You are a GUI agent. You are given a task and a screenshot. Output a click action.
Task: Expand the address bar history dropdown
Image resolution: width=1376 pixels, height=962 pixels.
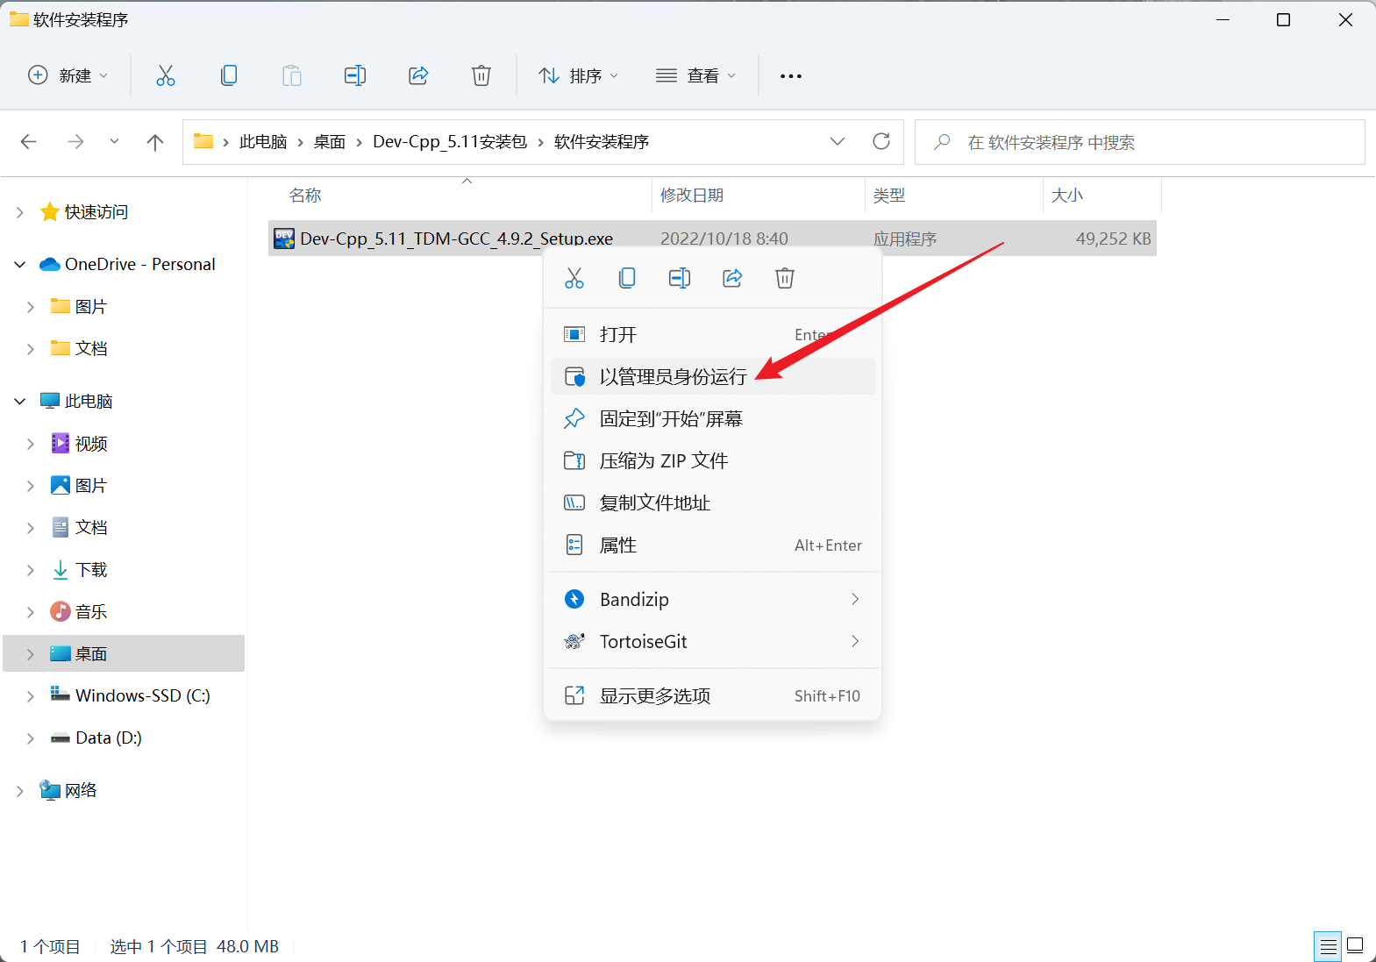pos(838,141)
